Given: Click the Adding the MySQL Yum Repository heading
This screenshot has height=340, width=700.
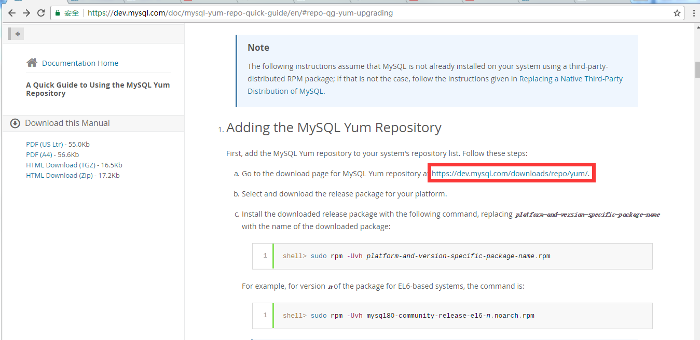Looking at the screenshot, I should [x=334, y=127].
